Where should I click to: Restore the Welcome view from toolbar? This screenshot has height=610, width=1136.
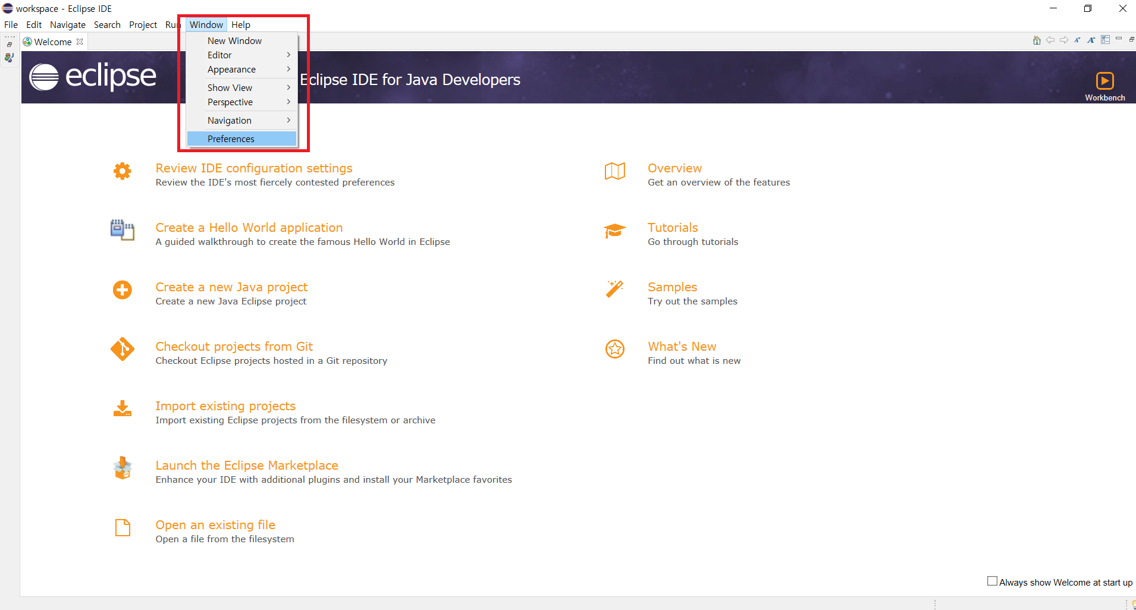(x=1131, y=39)
